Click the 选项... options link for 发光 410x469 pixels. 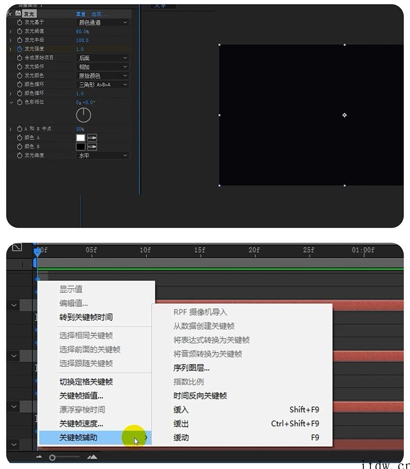[99, 14]
